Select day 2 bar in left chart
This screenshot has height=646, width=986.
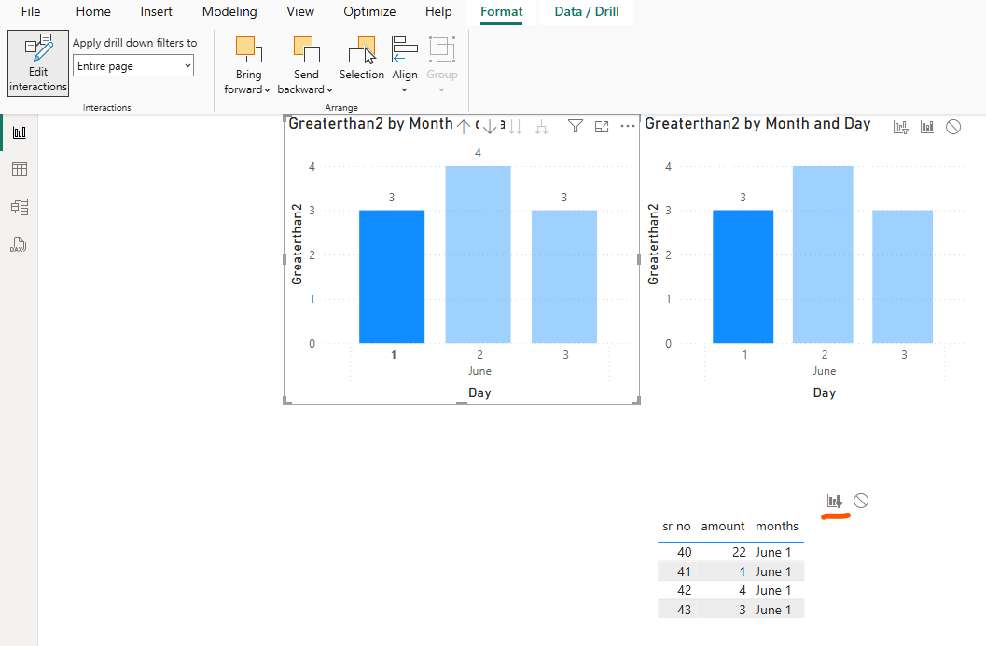478,254
